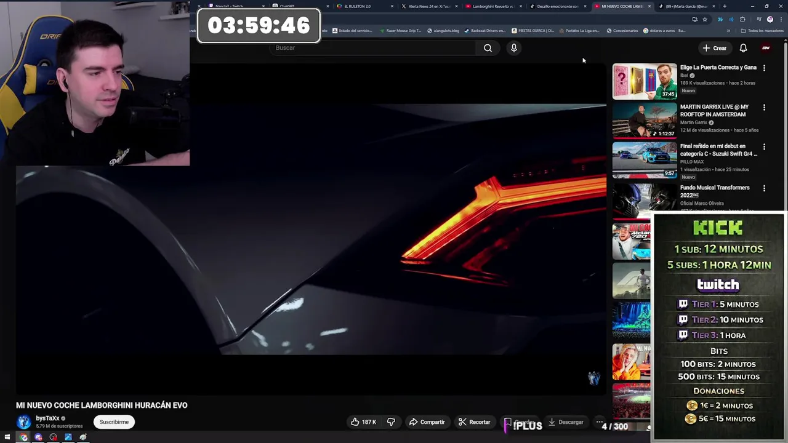
Task: Open the 'Final reñido en mi debut' title
Action: [718, 150]
